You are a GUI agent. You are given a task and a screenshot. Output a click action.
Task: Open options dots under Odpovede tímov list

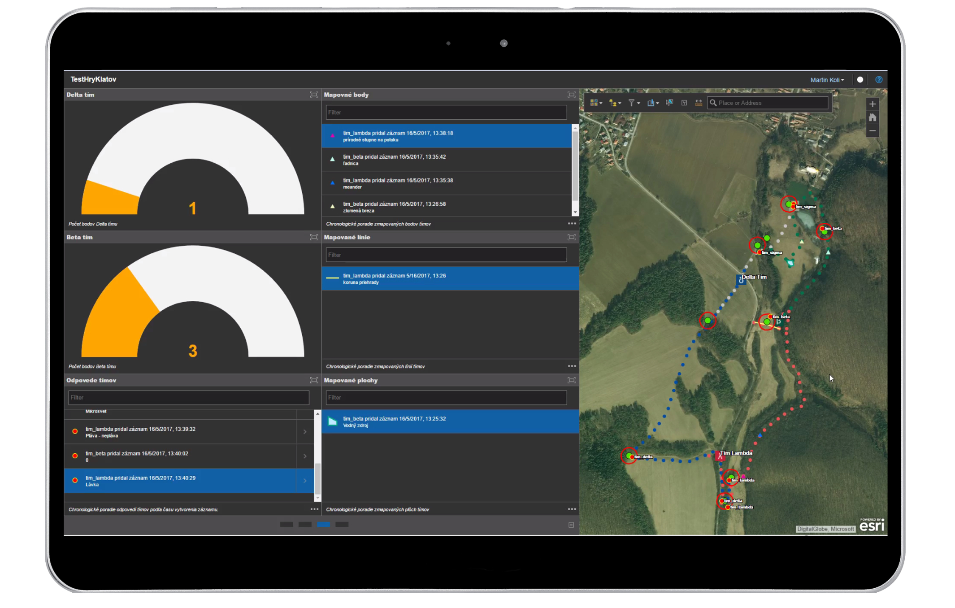314,509
